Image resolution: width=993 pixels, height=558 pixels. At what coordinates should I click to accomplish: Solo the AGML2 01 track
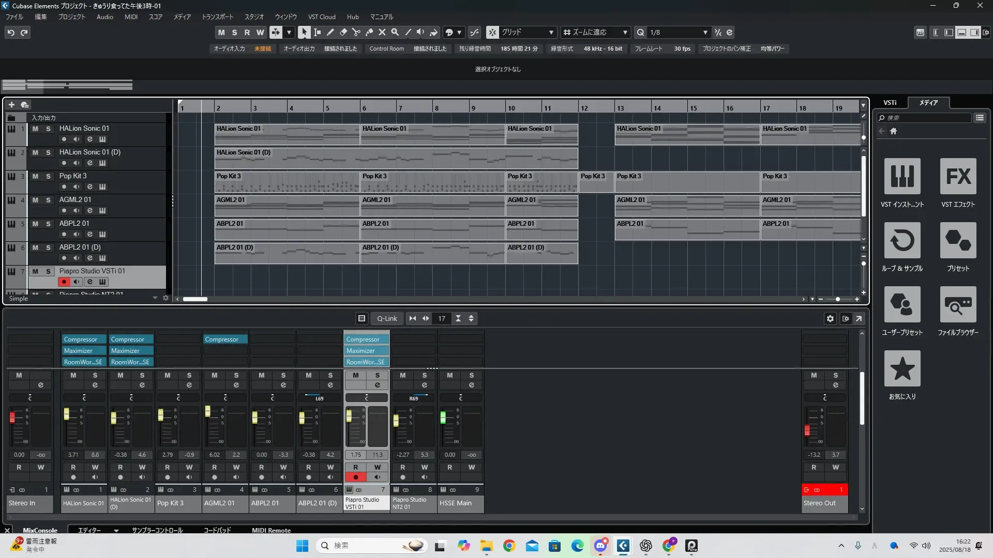click(48, 200)
